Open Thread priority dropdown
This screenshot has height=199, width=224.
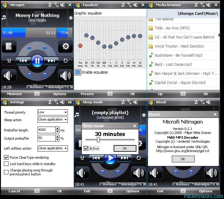53,112
